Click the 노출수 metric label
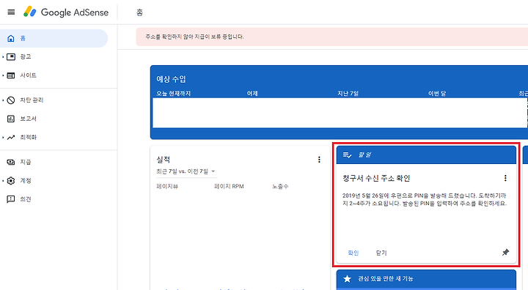This screenshot has height=290, width=528. pos(280,187)
